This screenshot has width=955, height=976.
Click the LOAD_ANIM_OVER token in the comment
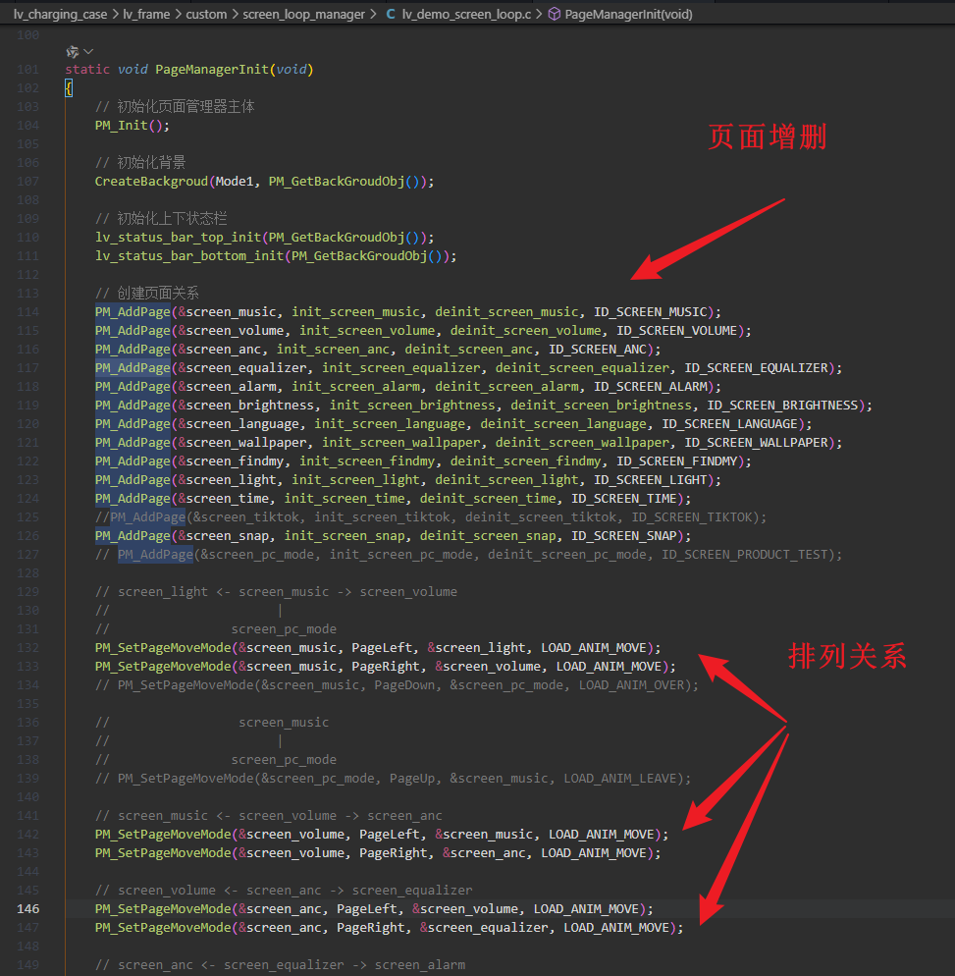631,685
